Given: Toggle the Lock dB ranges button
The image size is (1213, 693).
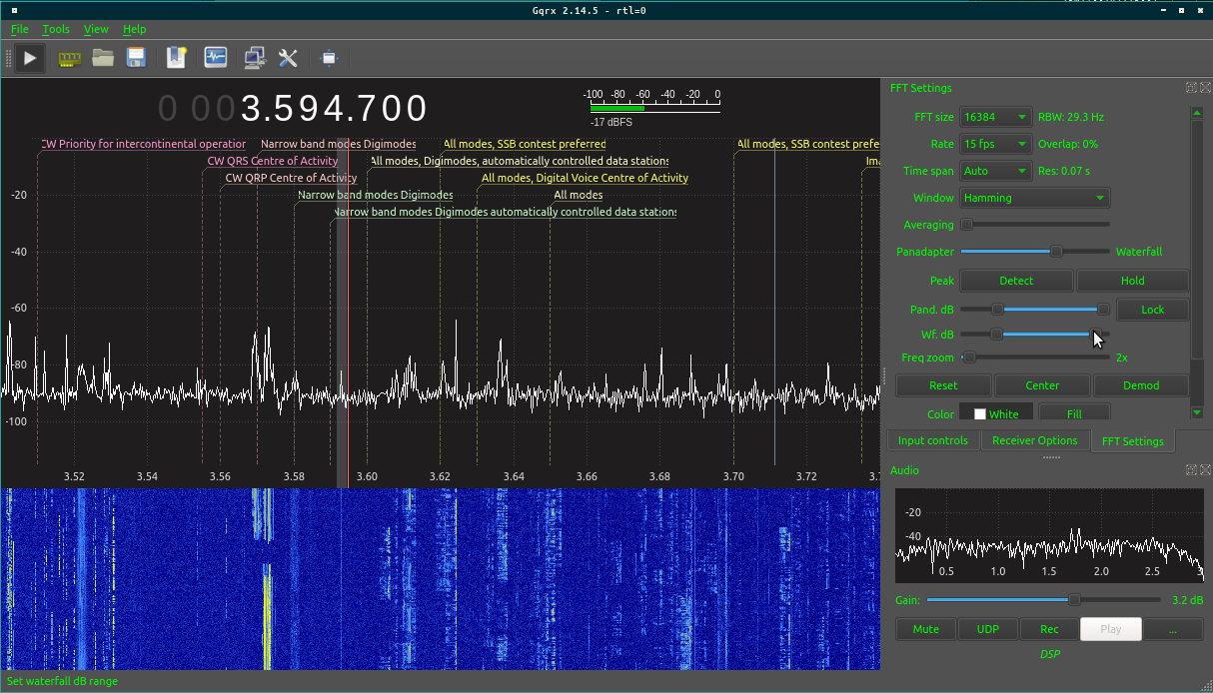Looking at the screenshot, I should (x=1153, y=310).
